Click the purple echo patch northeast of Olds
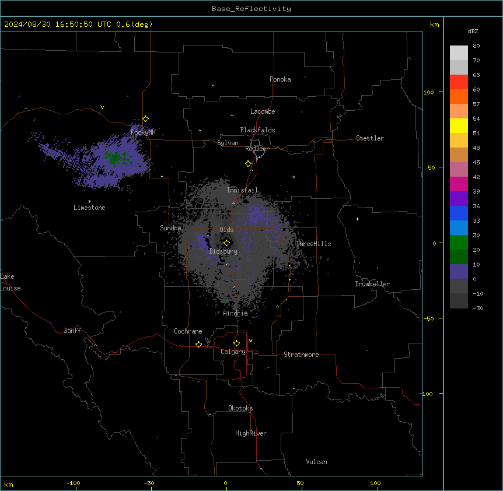 256,215
